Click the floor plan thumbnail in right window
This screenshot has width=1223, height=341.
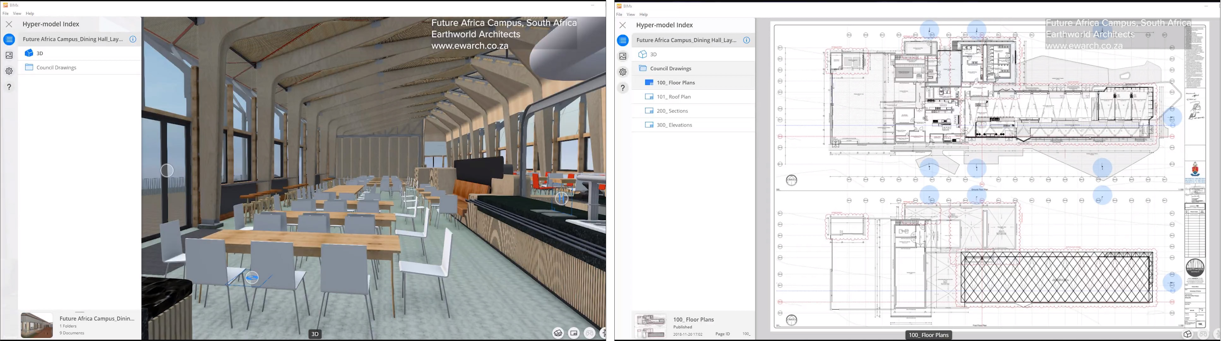[650, 326]
